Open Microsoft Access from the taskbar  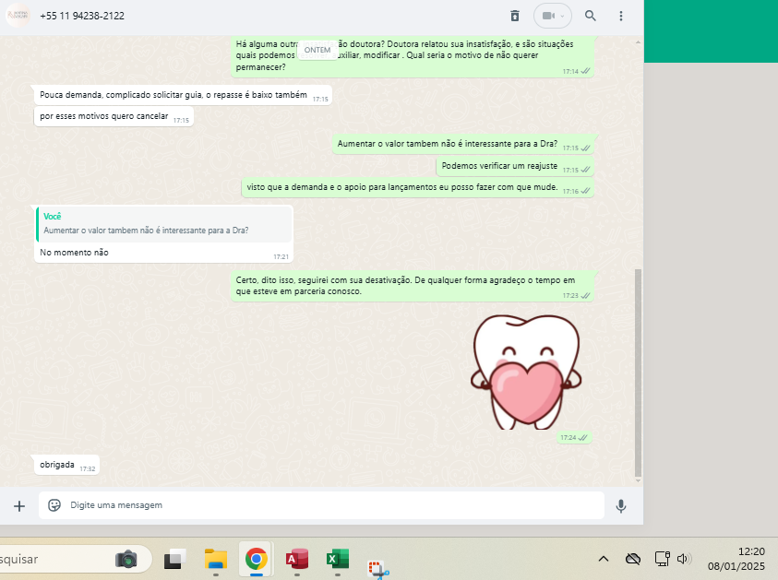coord(296,559)
